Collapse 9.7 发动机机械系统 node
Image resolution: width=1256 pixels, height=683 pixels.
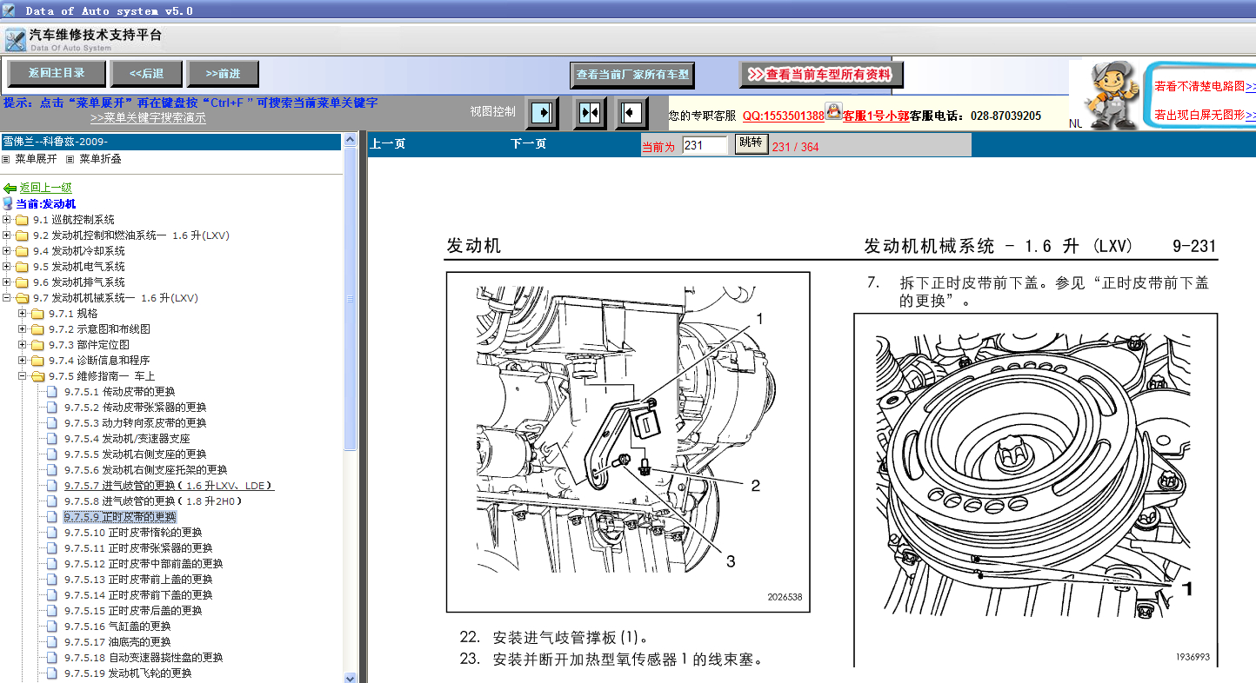click(7, 298)
